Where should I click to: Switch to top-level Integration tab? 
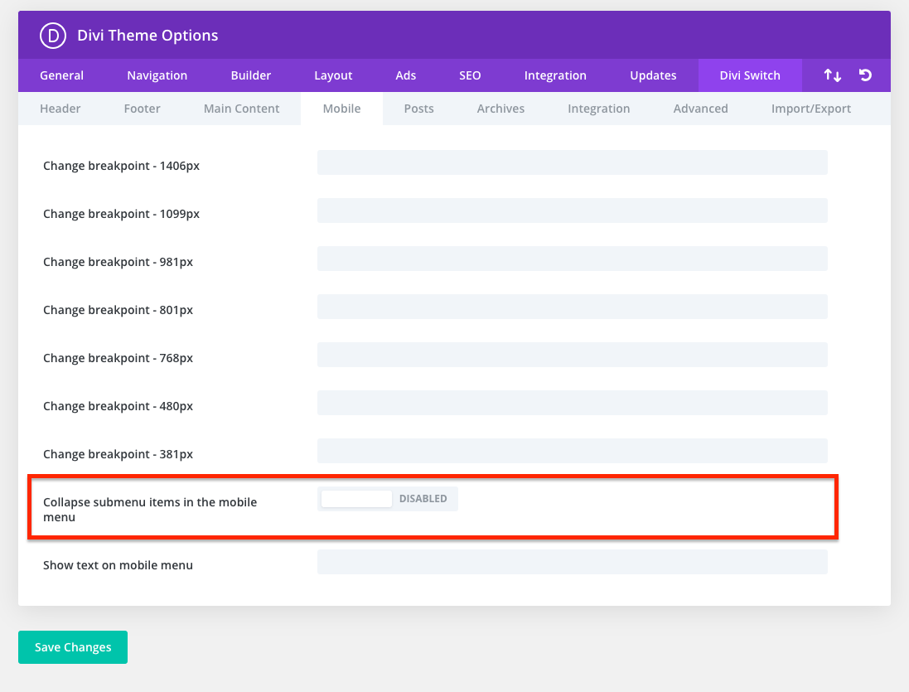pos(555,75)
